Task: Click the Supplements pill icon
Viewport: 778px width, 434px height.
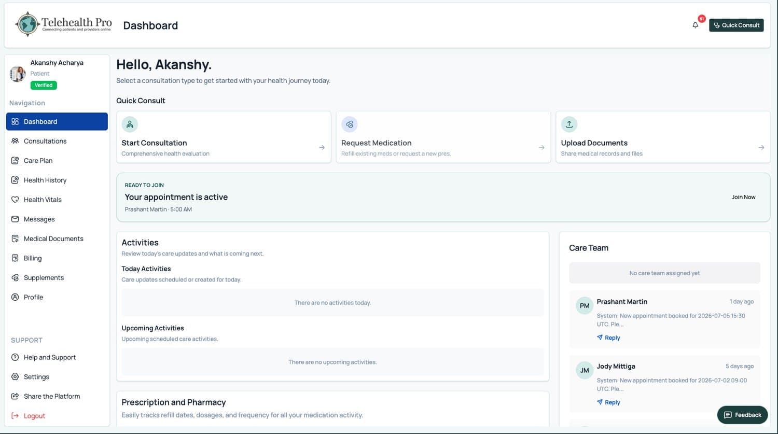Action: tap(15, 278)
